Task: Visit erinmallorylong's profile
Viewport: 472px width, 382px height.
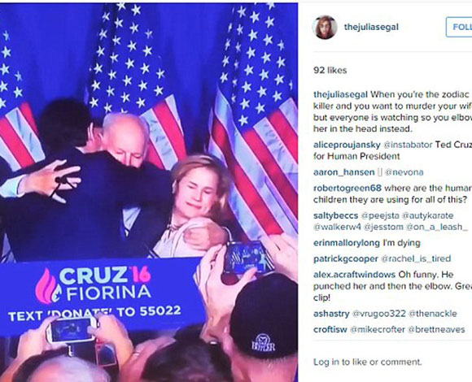Action: click(347, 243)
